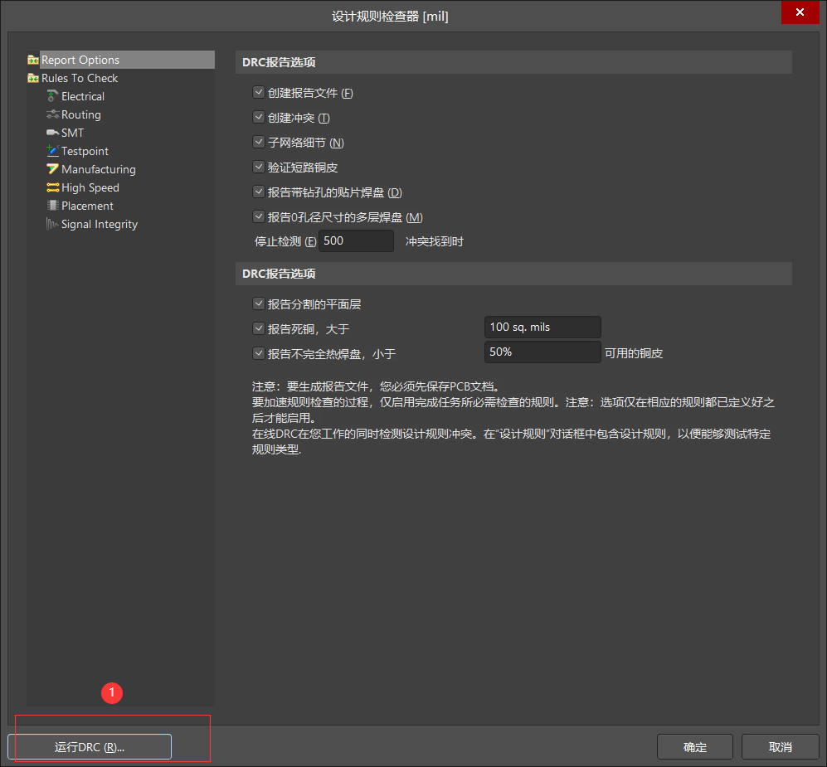
Task: Select Rules To Check in the tree
Action: pyautogui.click(x=80, y=78)
